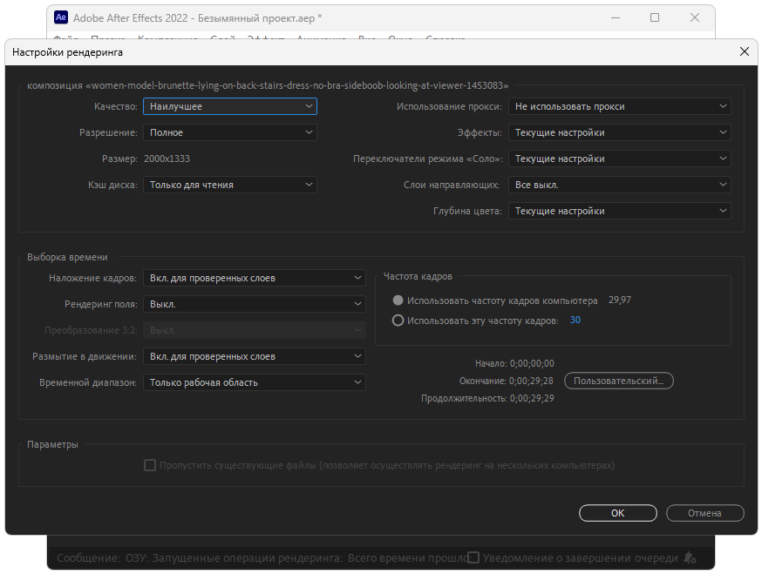Close the After Effects main window
762x574 pixels.
[x=695, y=18]
